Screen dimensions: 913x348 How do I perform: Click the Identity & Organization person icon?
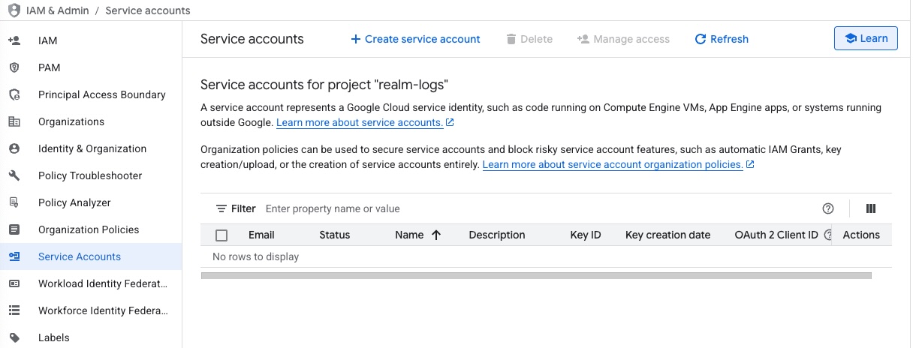pos(14,148)
